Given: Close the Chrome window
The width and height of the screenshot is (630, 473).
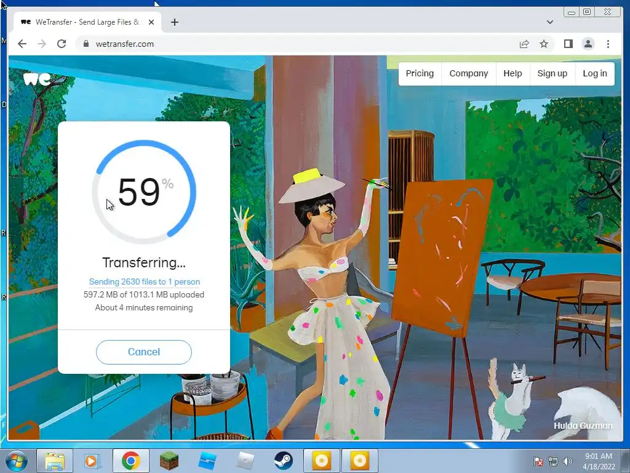Looking at the screenshot, I should 608,12.
